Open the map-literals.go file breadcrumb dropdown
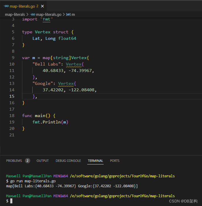This screenshot has width=202, height=206. (x=48, y=14)
